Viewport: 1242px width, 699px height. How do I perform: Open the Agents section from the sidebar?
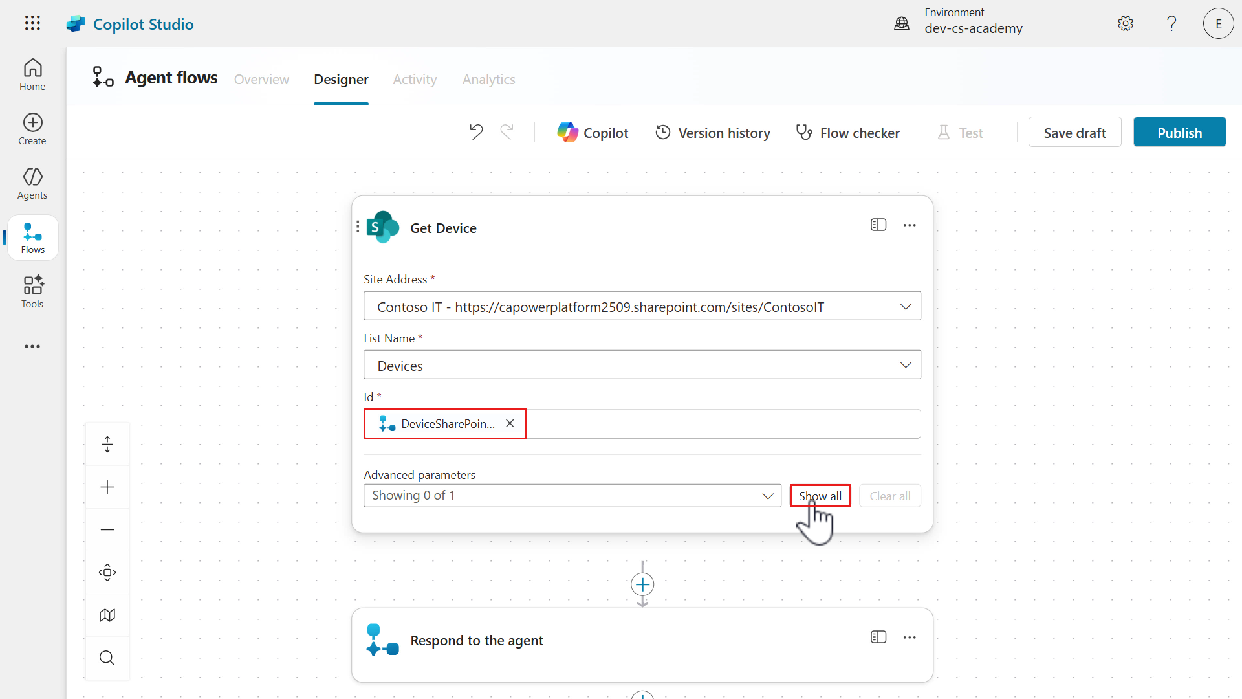[32, 183]
